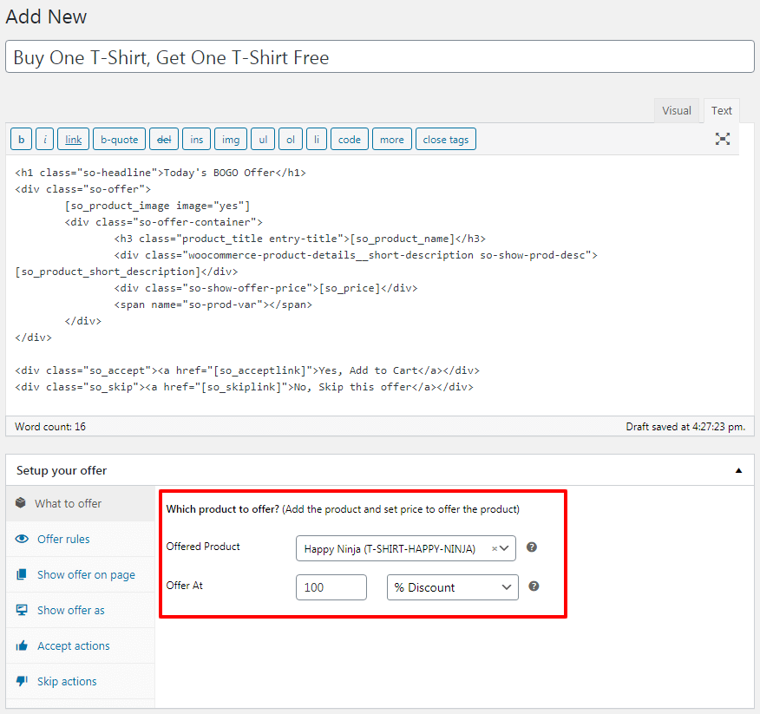Click the cube icon beside What to offer
Viewport: 760px width, 714px height.
[20, 502]
